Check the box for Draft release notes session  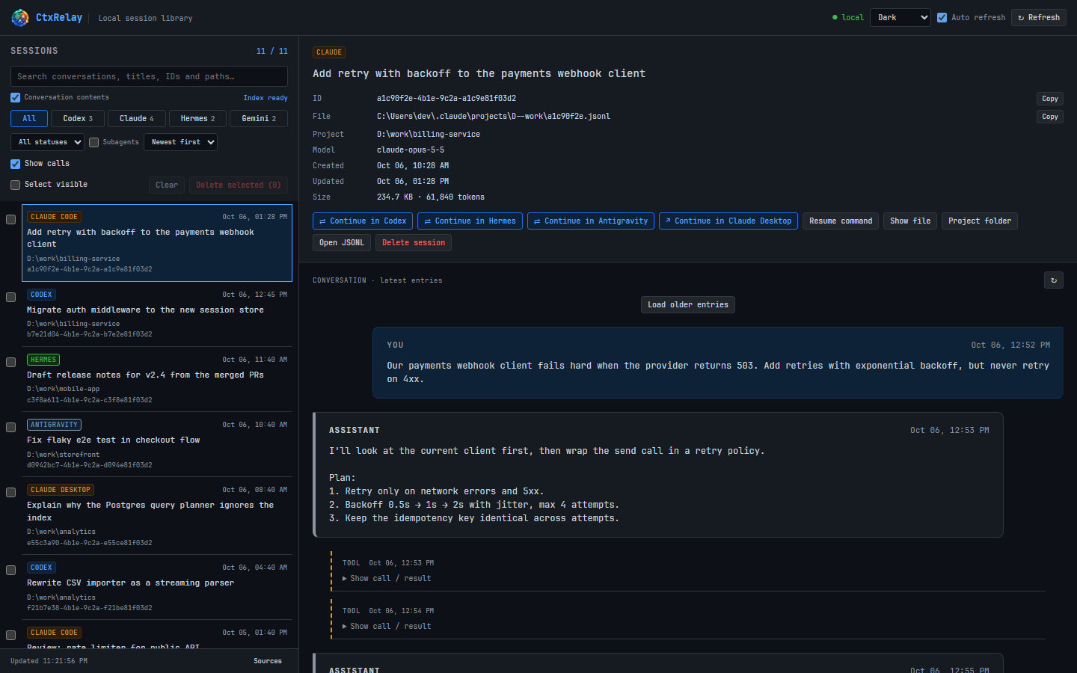point(10,362)
